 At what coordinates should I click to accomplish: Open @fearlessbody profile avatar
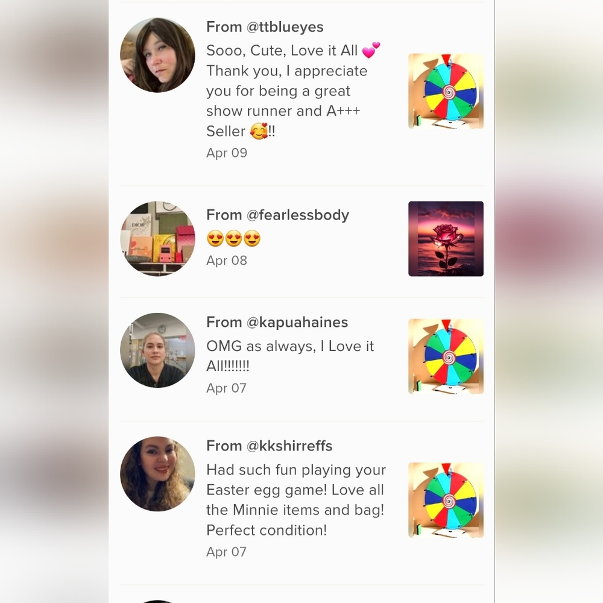[x=157, y=238]
